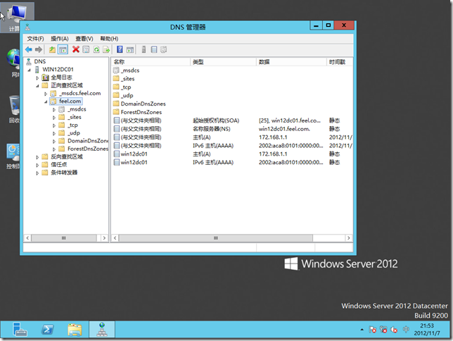Screen dimensions: 453x341
Task: Sort by the 类型 column header
Action: point(223,62)
